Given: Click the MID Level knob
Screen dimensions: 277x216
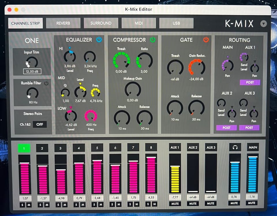Looking at the screenshot, I should coord(81,92).
